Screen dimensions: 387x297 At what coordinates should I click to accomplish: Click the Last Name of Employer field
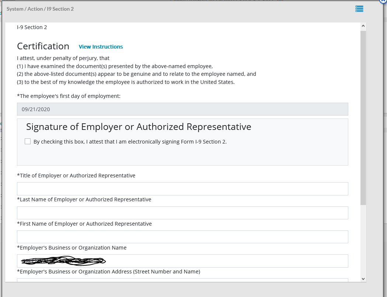pos(182,213)
